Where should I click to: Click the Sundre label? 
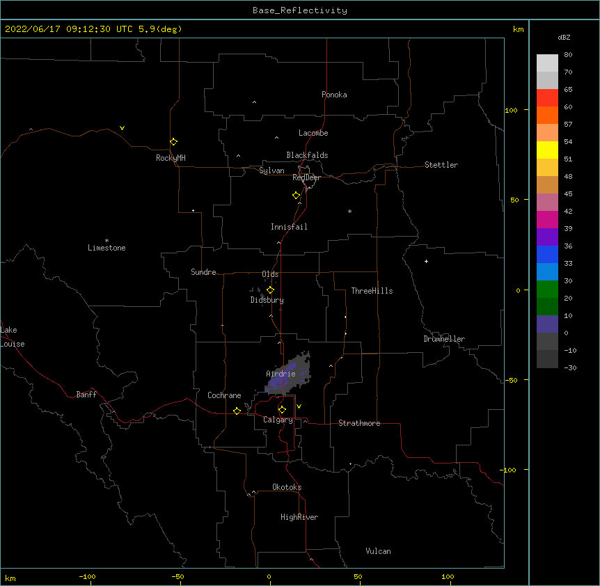[203, 272]
